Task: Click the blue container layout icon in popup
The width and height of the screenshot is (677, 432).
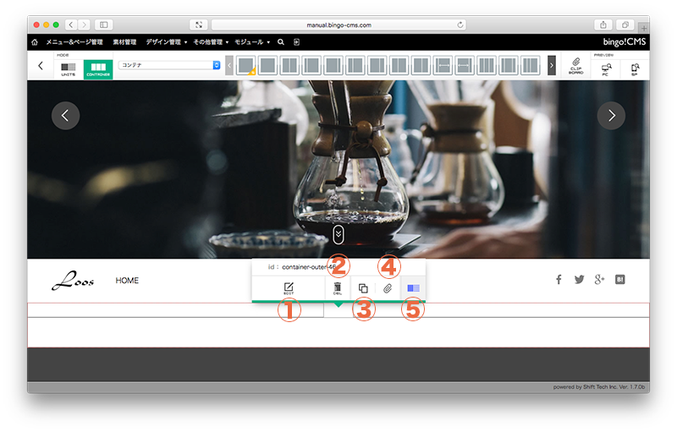Action: (413, 288)
